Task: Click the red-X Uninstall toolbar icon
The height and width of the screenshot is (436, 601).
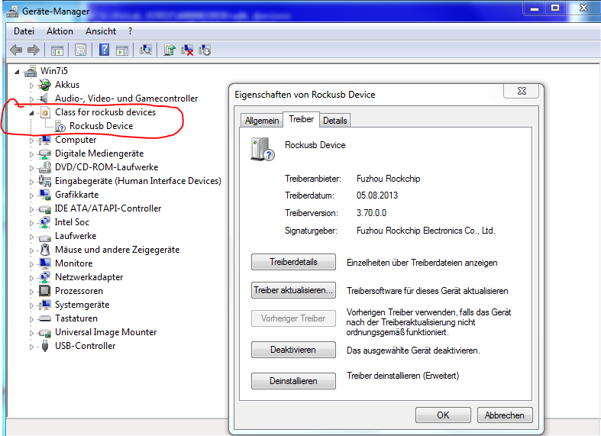Action: click(186, 50)
